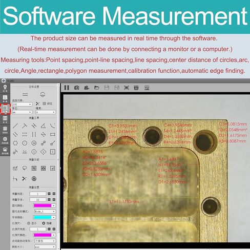
Task: Increase measurement font size with plus button
Action: [x=54, y=200]
